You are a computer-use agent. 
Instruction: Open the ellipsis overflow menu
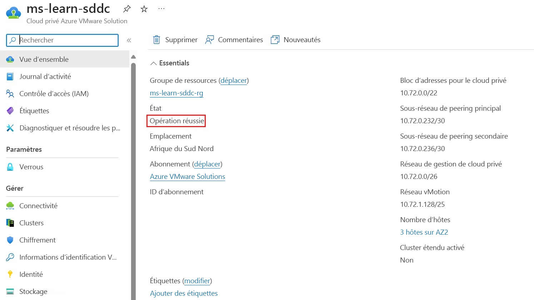point(161,9)
